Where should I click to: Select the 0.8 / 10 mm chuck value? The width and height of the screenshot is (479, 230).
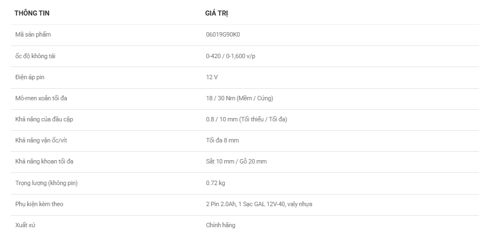tap(246, 119)
